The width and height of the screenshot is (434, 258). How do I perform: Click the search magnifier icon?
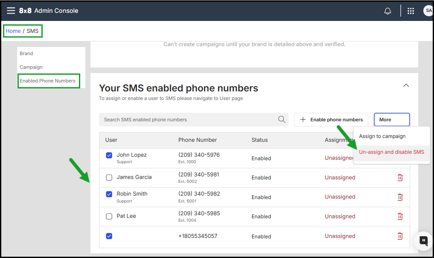[x=282, y=120]
